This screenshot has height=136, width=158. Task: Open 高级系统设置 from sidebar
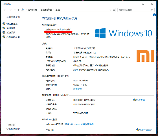pos(13,37)
